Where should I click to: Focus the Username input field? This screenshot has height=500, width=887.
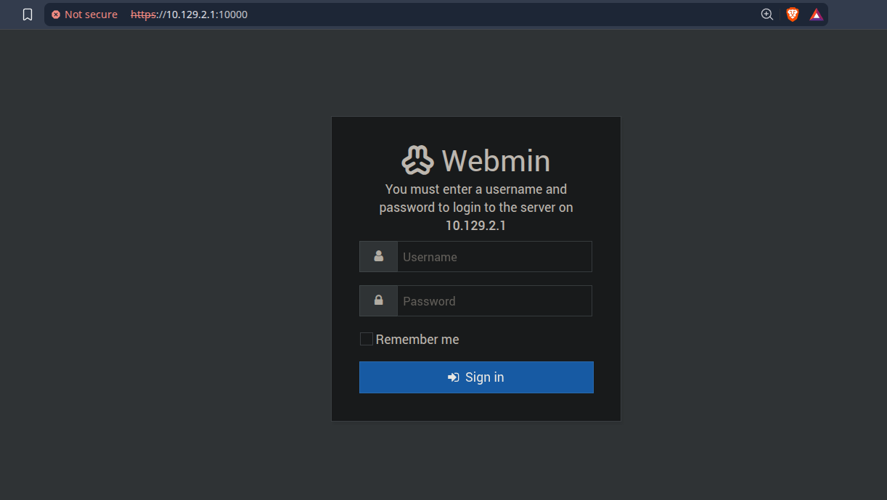coord(494,257)
